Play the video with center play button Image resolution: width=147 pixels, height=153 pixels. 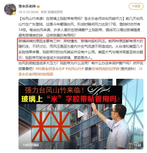[81, 114]
